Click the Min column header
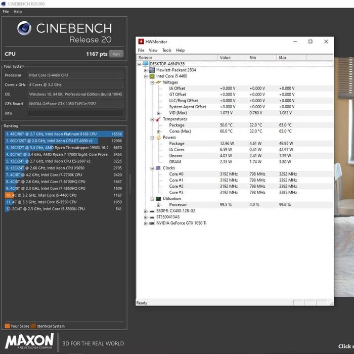Image resolution: width=354 pixels, height=354 pixels. pyautogui.click(x=262, y=58)
